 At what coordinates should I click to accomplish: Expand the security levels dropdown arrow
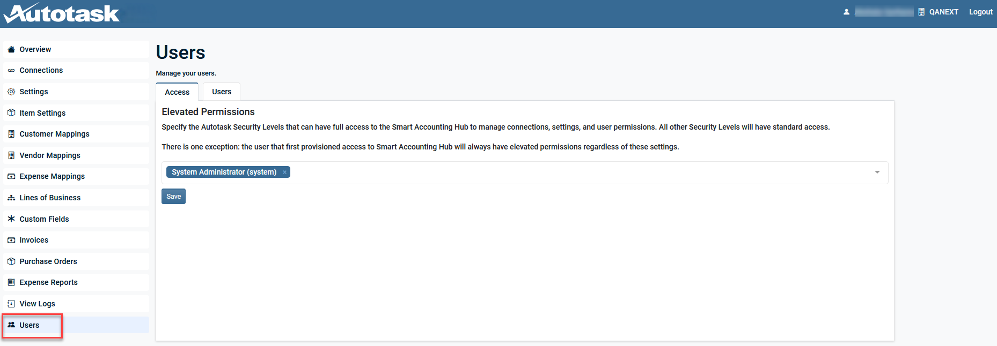pos(877,172)
